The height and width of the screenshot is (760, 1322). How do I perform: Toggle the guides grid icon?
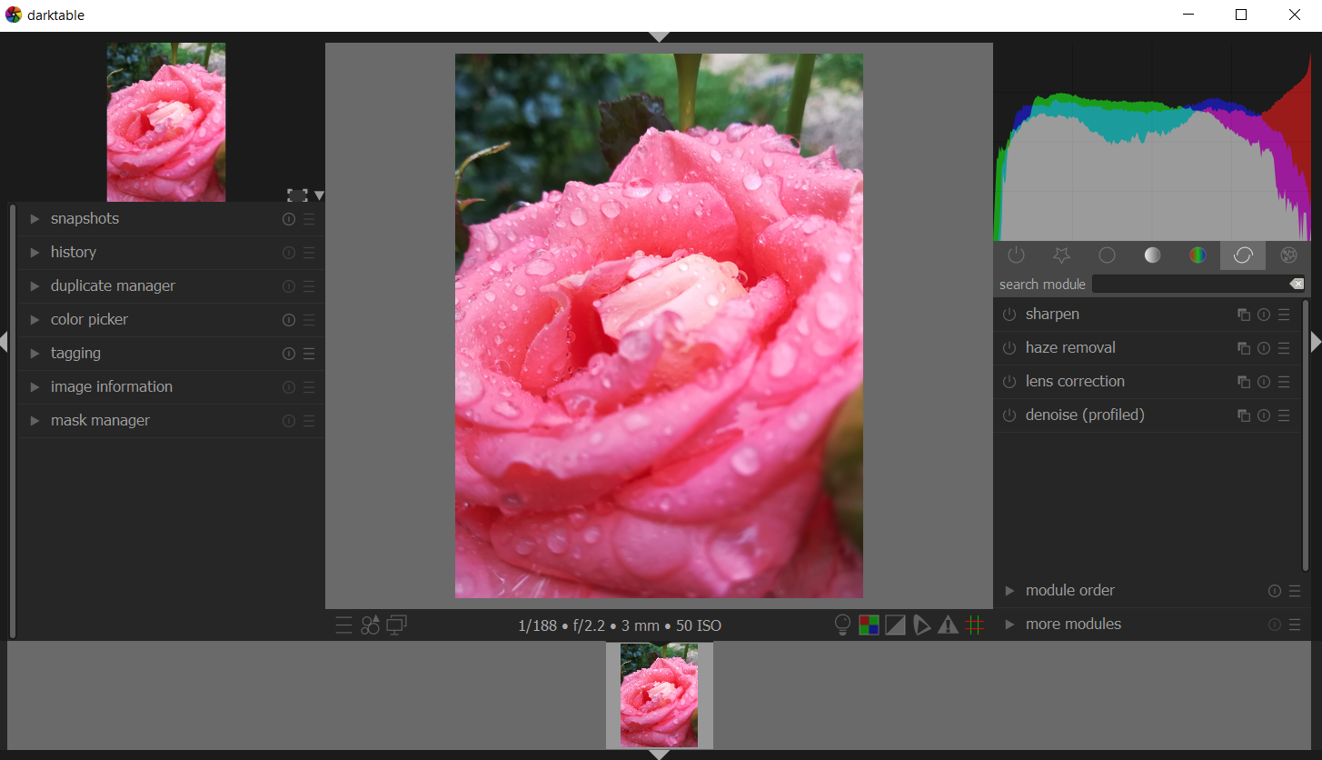(974, 625)
